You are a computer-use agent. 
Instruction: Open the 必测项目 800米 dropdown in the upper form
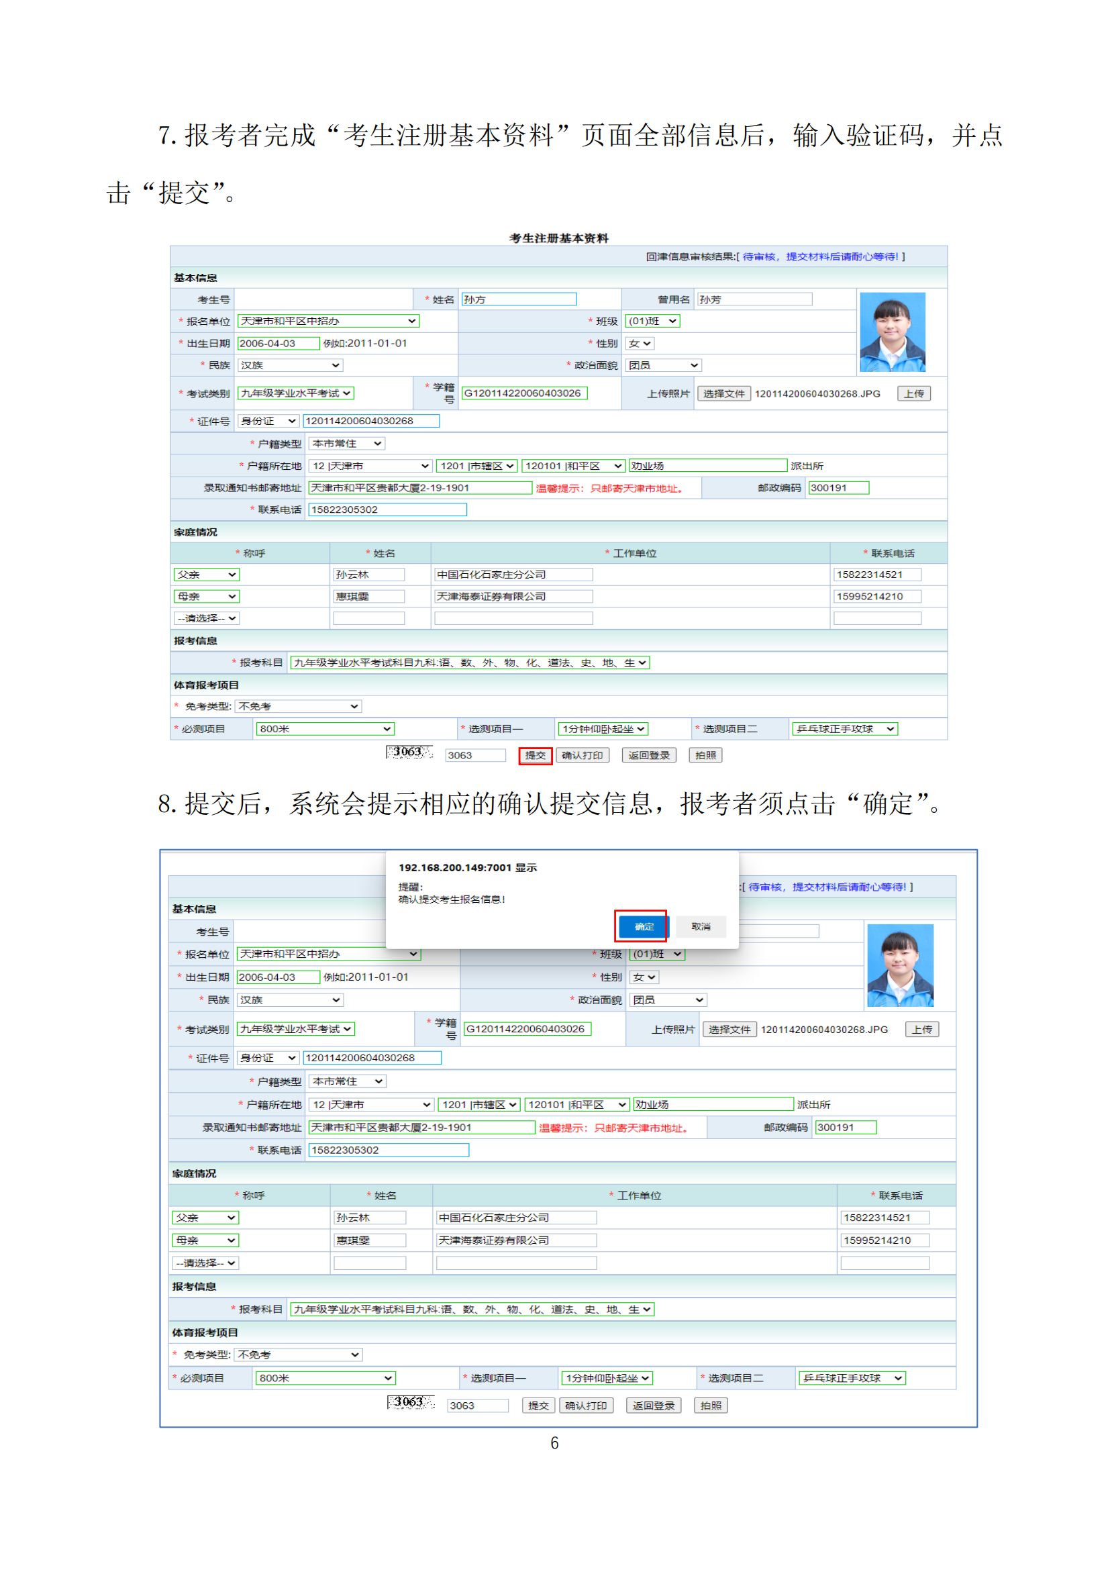tap(325, 729)
